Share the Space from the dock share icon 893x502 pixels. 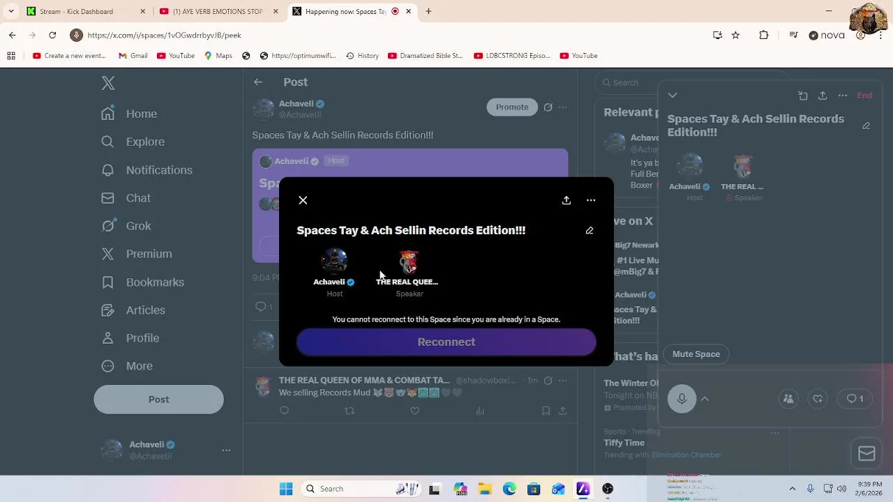tap(823, 96)
